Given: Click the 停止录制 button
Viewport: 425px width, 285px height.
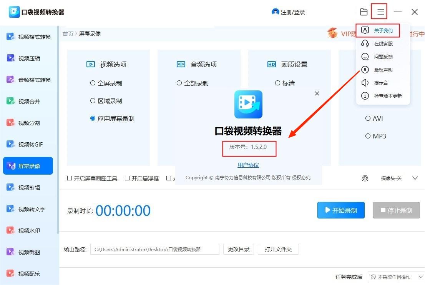Looking at the screenshot, I should click(x=396, y=210).
